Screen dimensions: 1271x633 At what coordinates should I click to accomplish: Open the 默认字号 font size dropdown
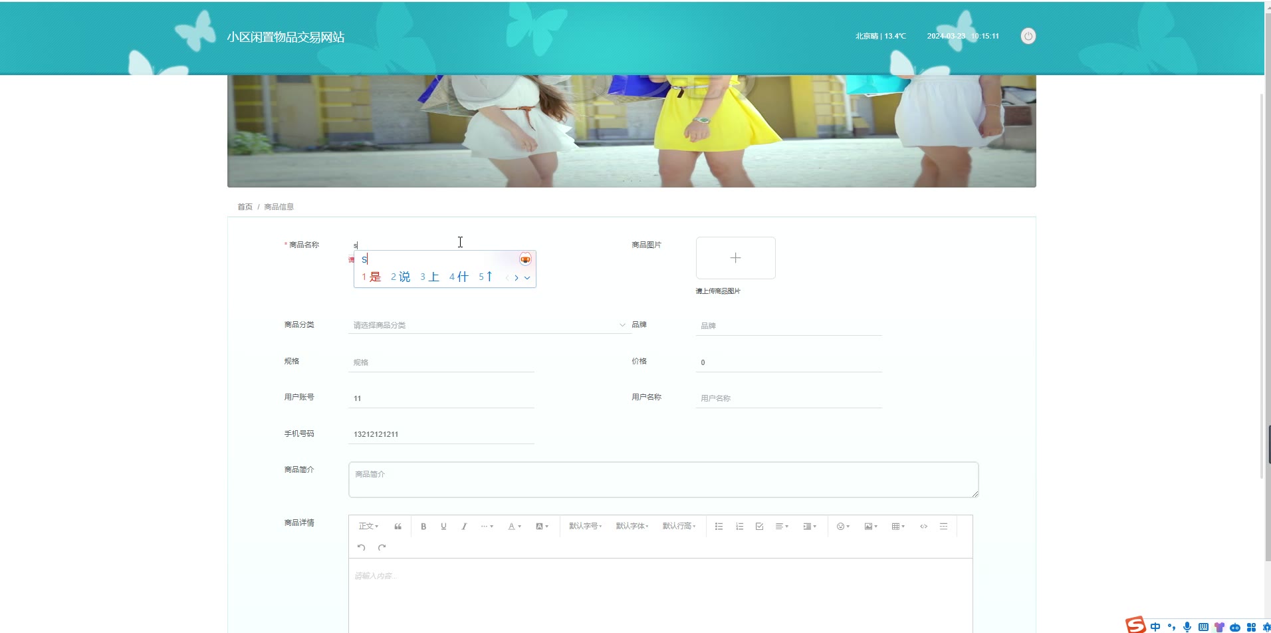click(x=585, y=527)
